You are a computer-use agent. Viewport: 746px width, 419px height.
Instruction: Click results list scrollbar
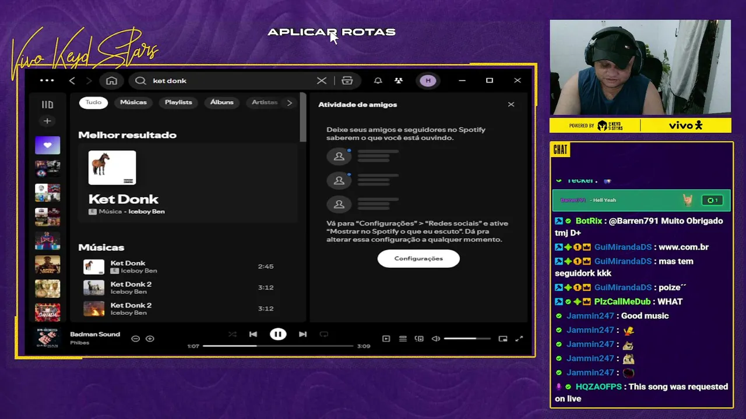303,117
